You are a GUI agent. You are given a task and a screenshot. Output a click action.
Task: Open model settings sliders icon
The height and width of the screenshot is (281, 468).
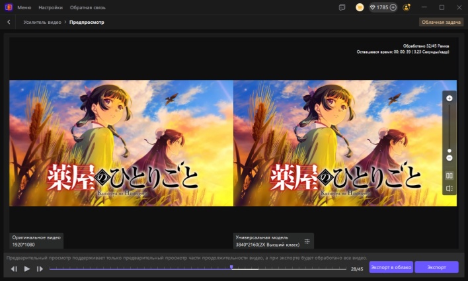(x=307, y=241)
